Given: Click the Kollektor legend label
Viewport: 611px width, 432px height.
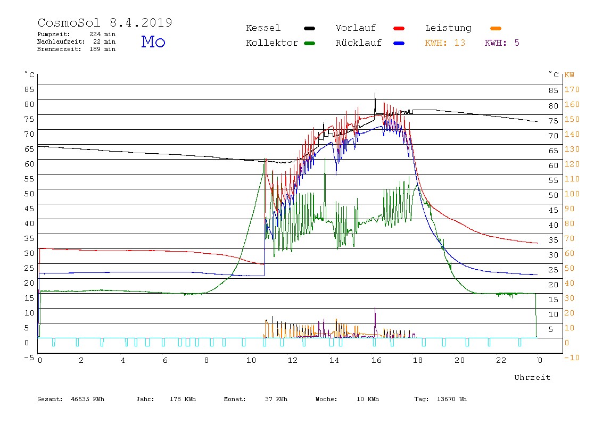Looking at the screenshot, I should click(272, 43).
